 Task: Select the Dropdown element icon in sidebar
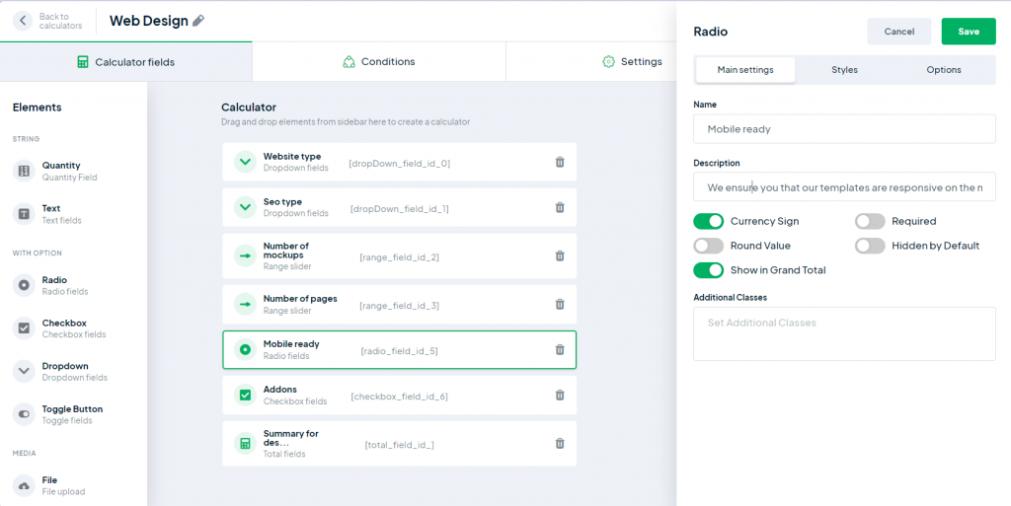tap(24, 372)
